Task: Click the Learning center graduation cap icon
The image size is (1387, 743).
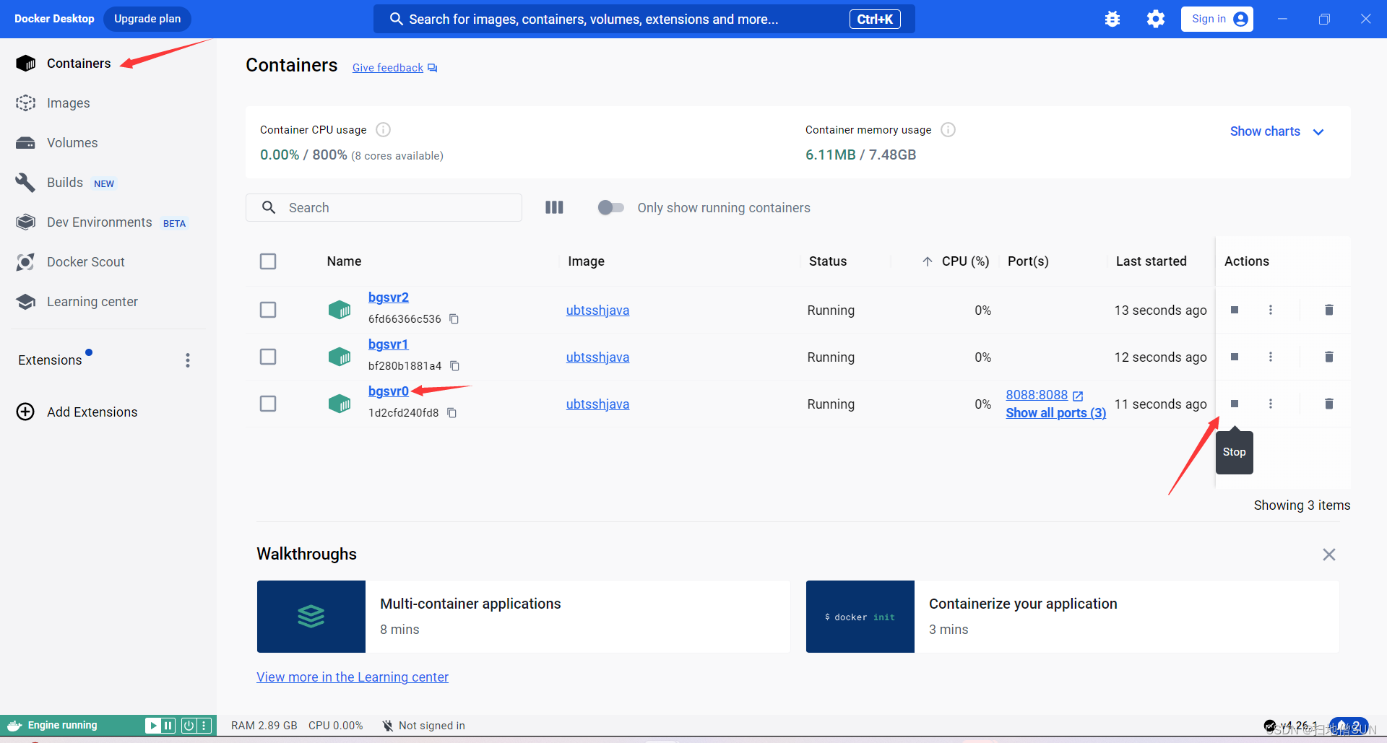Action: coord(25,302)
